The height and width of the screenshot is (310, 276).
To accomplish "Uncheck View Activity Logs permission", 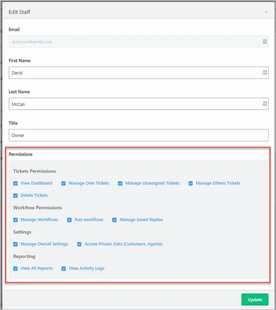I will (x=63, y=268).
